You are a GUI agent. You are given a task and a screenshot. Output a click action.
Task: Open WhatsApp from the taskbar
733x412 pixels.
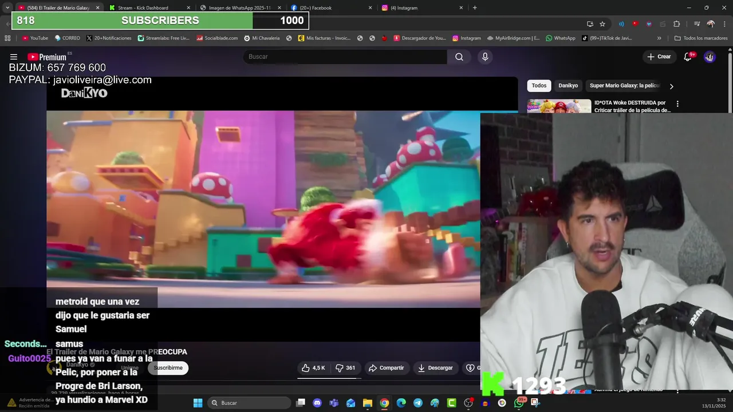click(519, 403)
